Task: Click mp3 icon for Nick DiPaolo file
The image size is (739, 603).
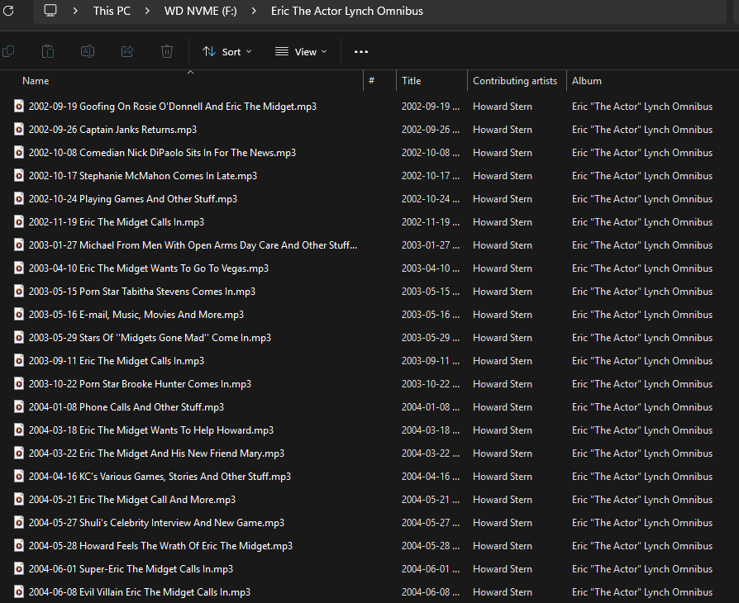Action: [x=19, y=152]
